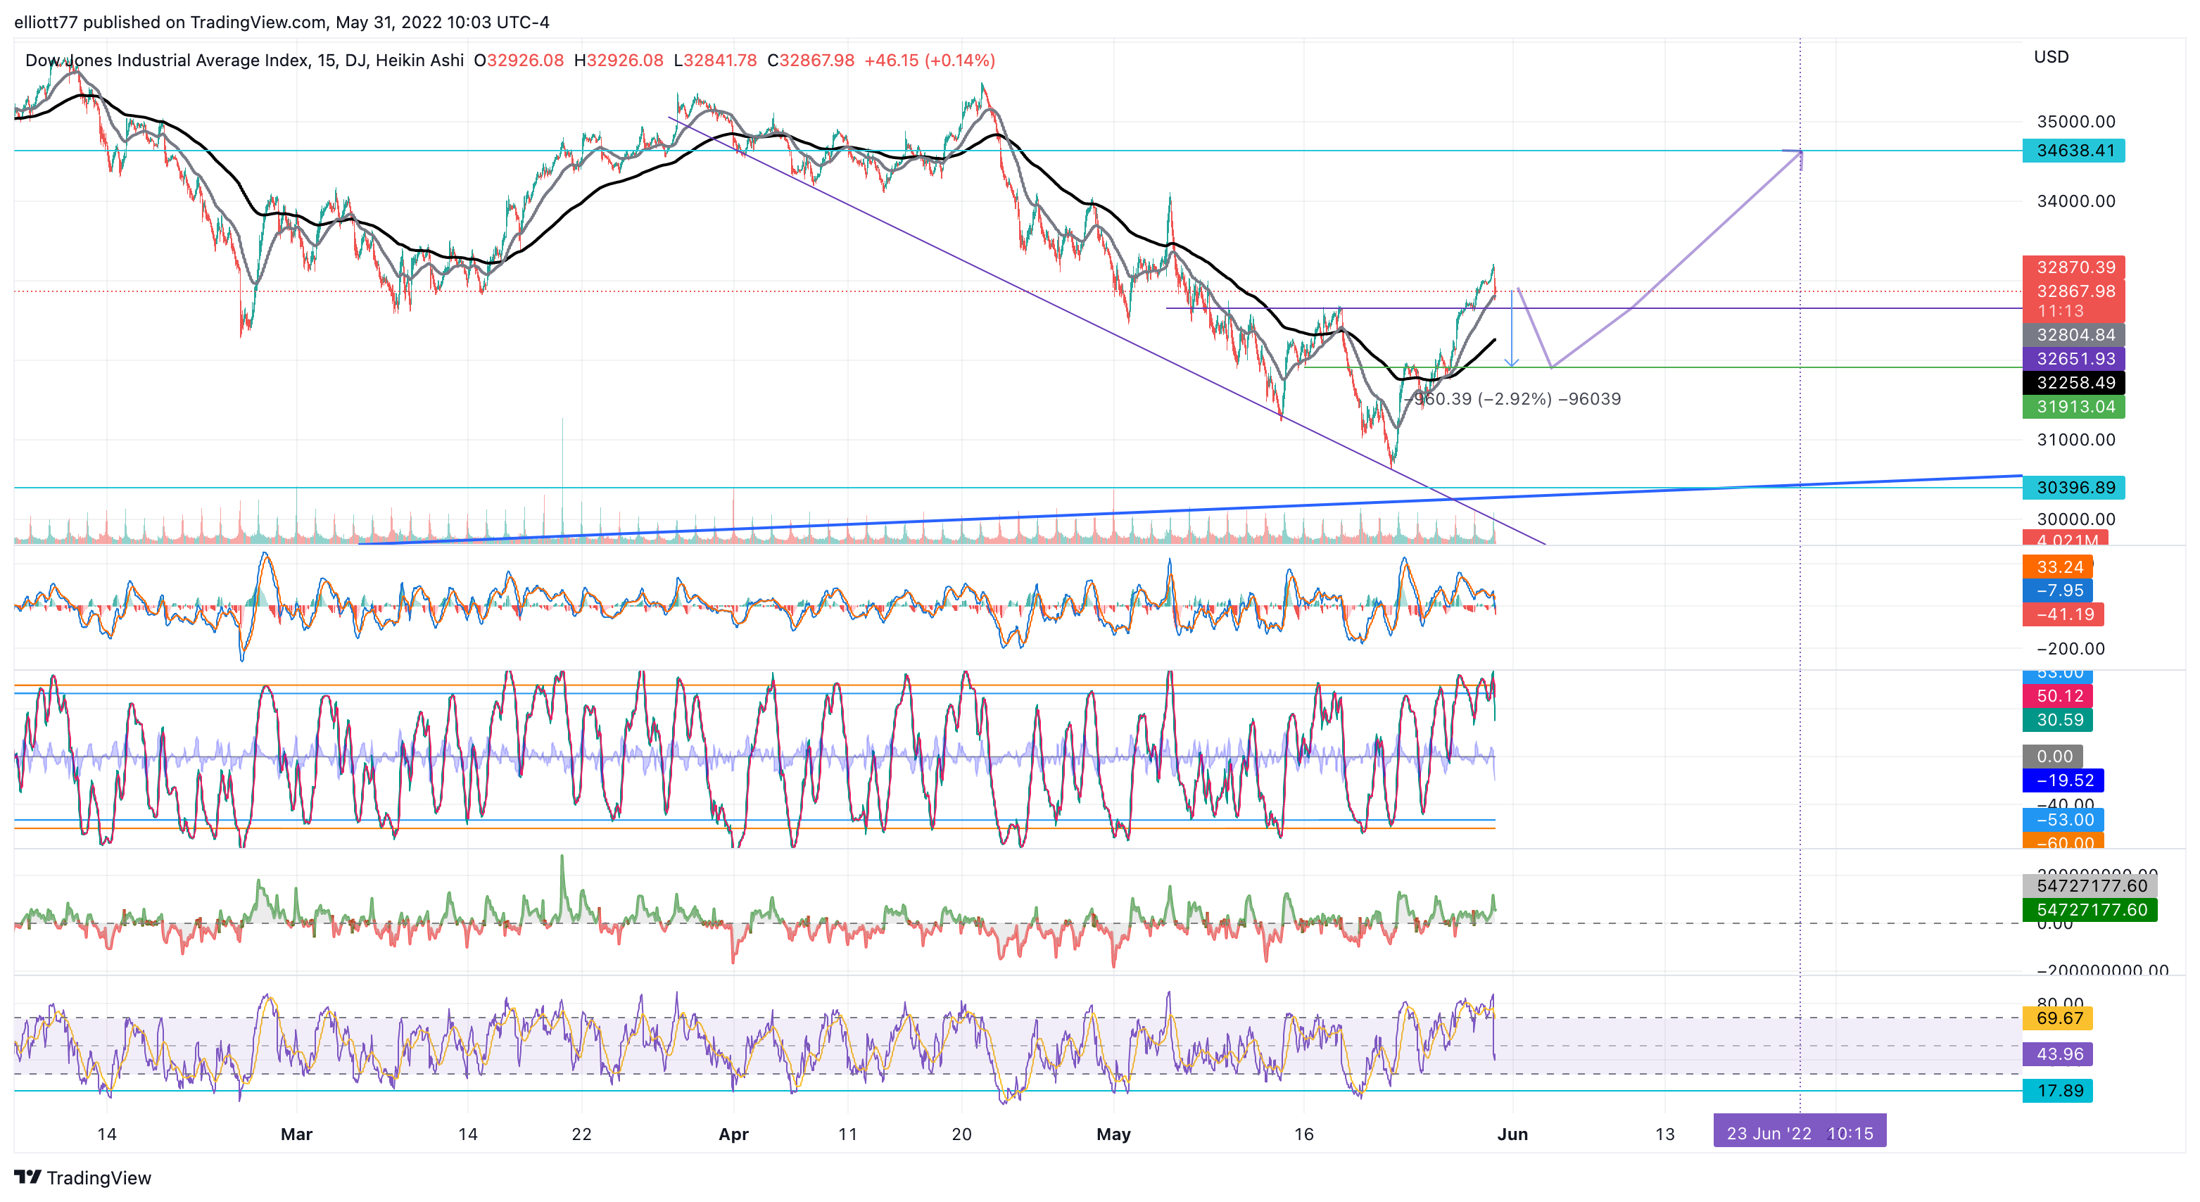Click the 34638.41 cyan price label
The height and width of the screenshot is (1202, 2200).
(x=2073, y=151)
